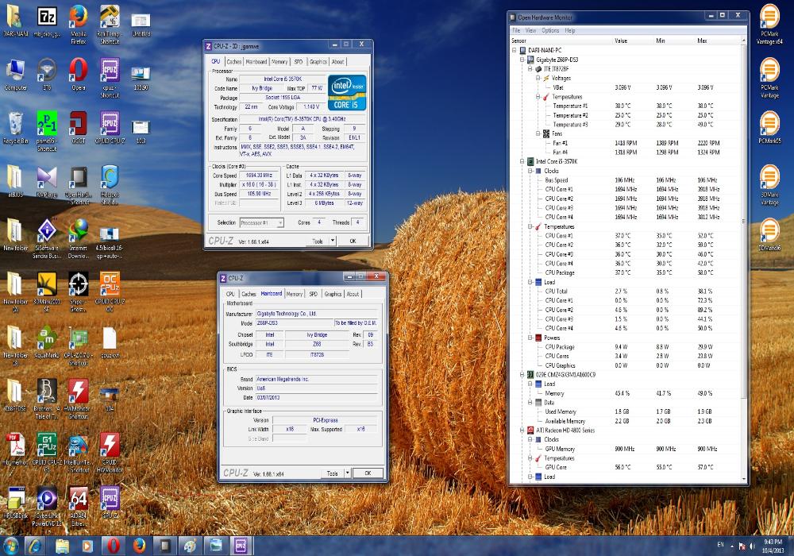This screenshot has width=794, height=556.
Task: Collapse the Voltages group in Hardware Monitor
Action: pos(538,78)
